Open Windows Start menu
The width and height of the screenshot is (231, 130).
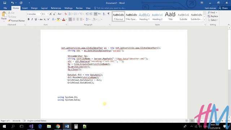point(4,126)
